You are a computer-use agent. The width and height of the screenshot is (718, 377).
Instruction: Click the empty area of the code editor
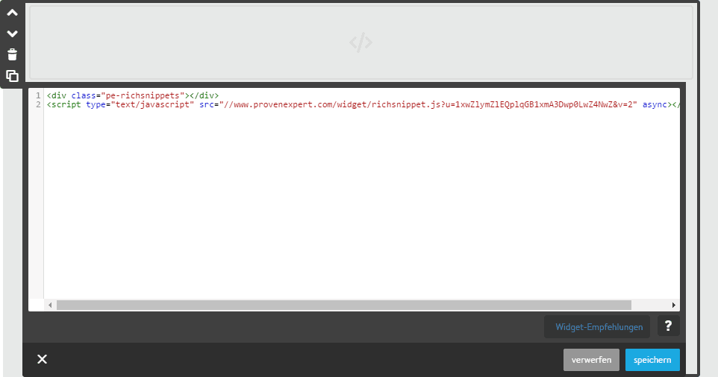coord(358,209)
